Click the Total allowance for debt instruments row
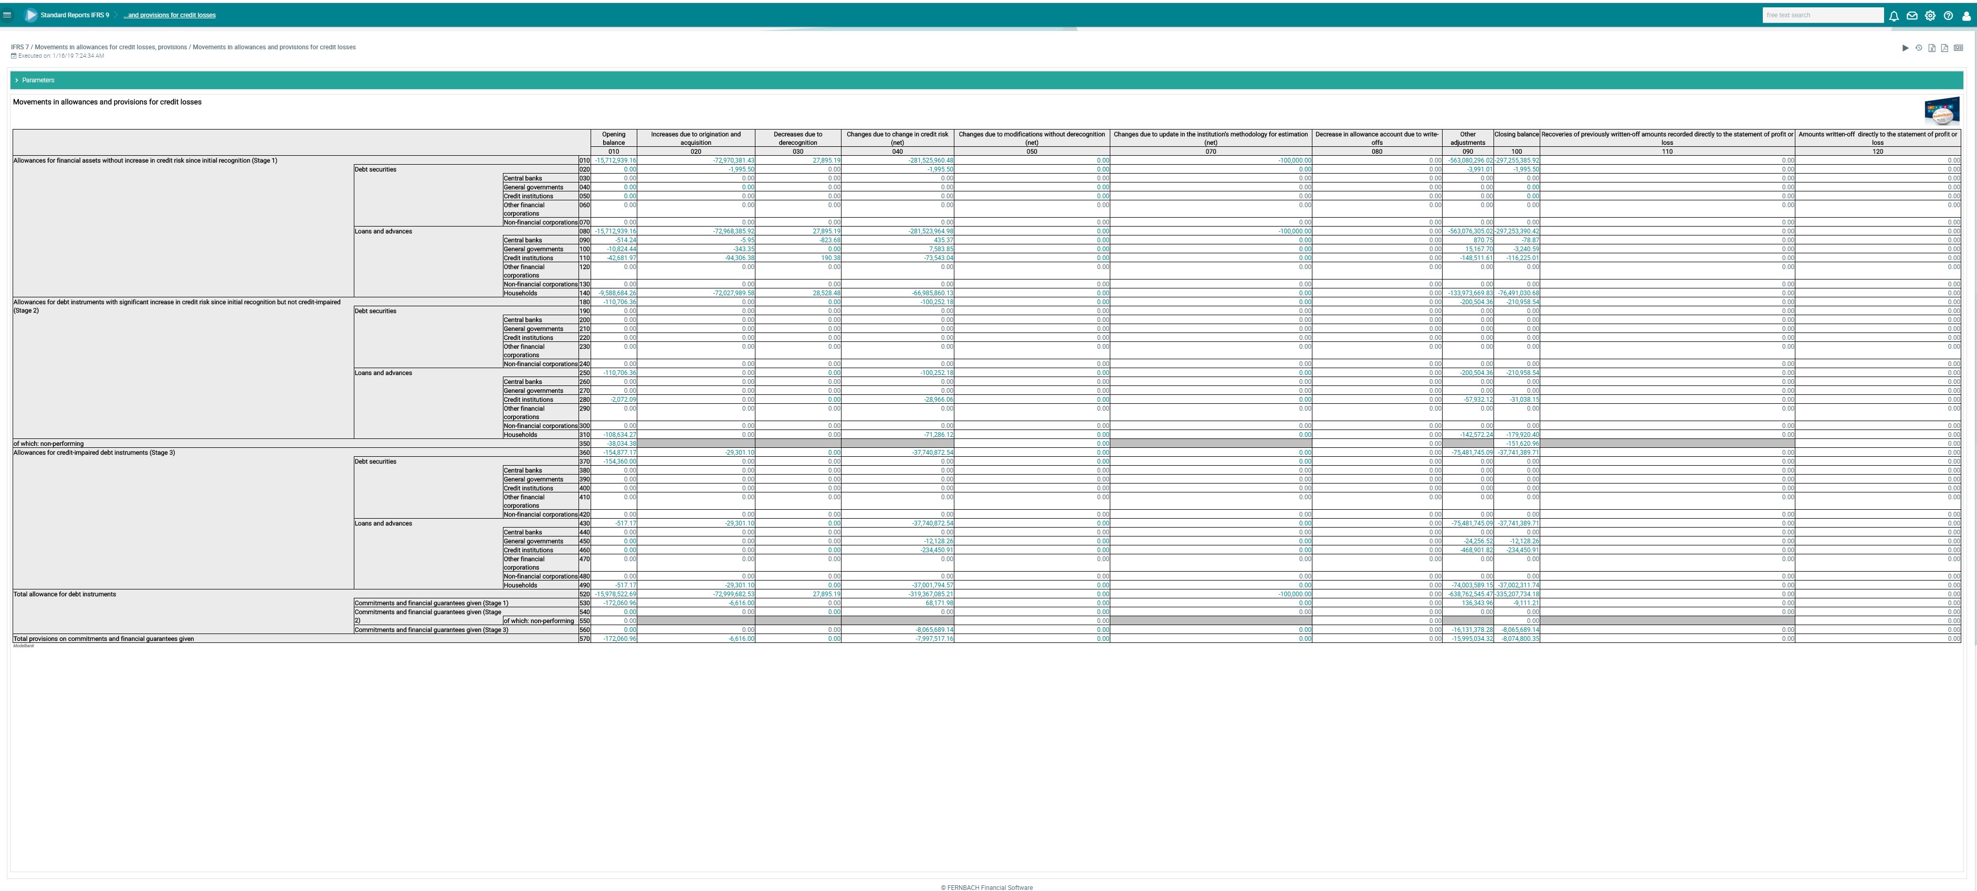The height and width of the screenshot is (891, 1977). tap(65, 594)
